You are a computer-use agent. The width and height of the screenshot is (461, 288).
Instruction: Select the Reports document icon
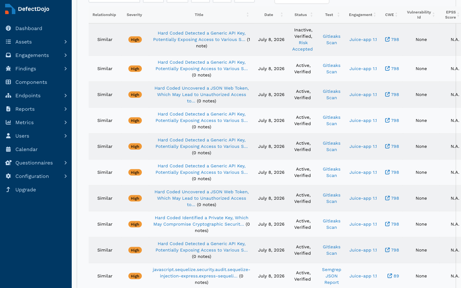click(8, 109)
